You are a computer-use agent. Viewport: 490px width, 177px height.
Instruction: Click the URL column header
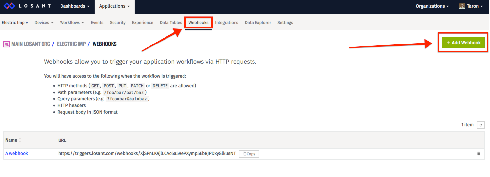62,140
